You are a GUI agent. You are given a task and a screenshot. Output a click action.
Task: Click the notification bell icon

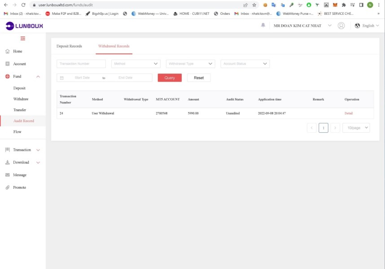(263, 25)
